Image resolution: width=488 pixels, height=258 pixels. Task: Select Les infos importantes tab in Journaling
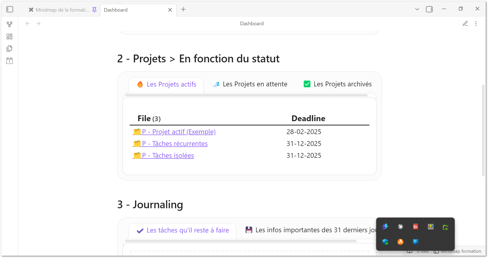pyautogui.click(x=310, y=230)
